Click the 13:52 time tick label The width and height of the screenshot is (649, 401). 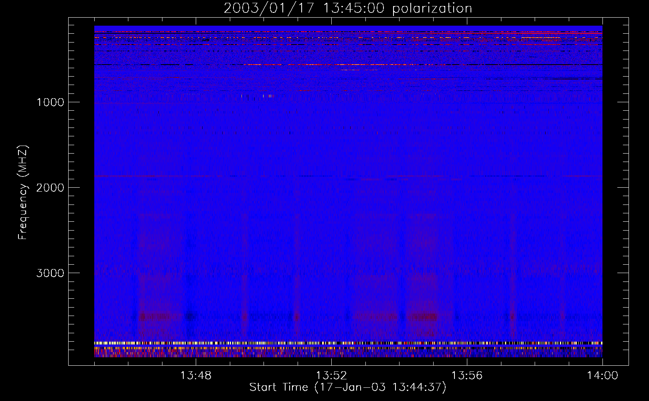click(x=331, y=376)
